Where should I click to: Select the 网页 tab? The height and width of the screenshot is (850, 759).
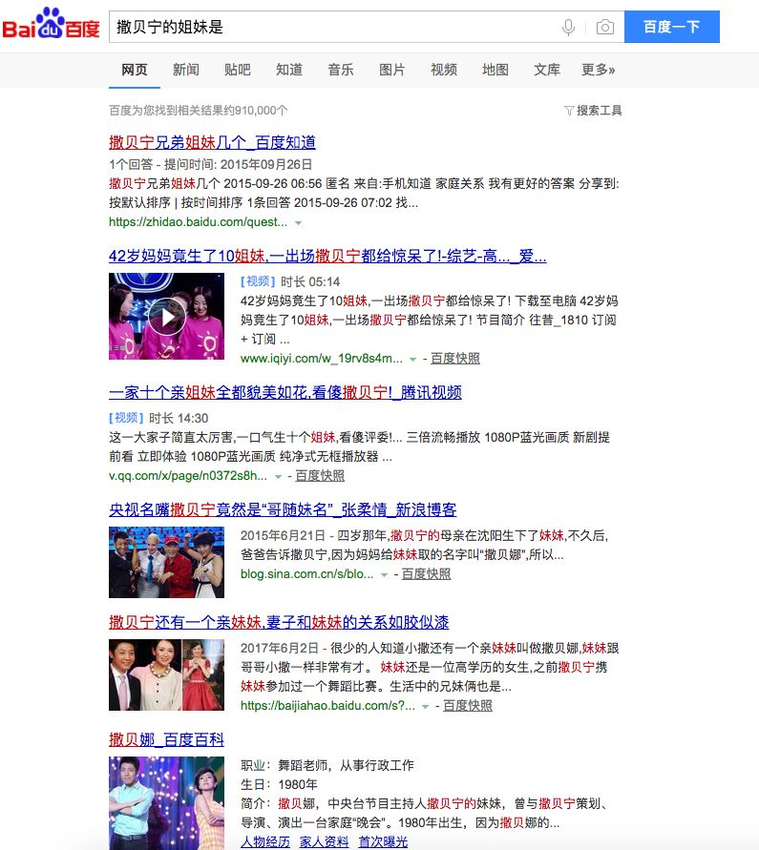[x=135, y=70]
